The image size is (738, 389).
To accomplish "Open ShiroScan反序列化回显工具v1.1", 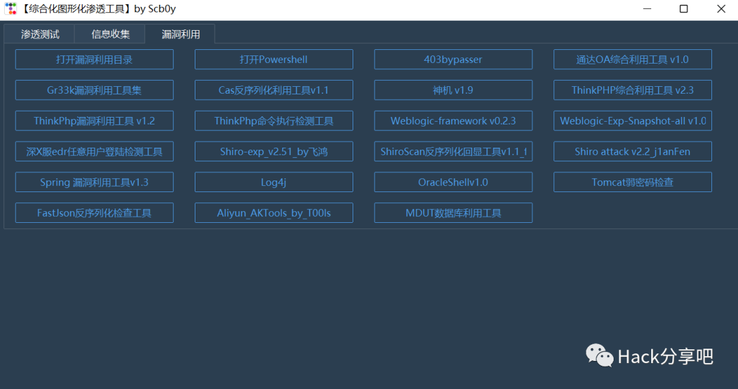I will click(x=453, y=151).
